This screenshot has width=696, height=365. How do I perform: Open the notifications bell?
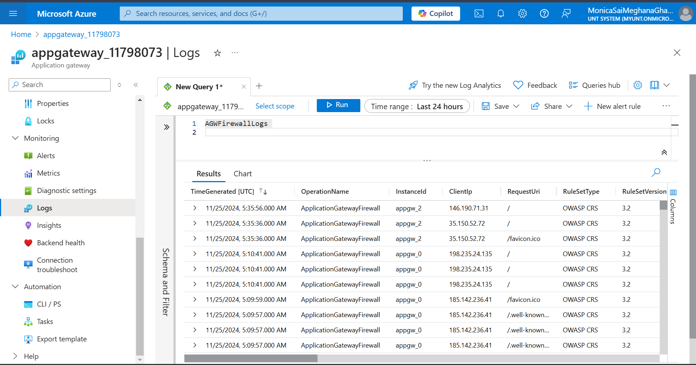[x=501, y=13]
